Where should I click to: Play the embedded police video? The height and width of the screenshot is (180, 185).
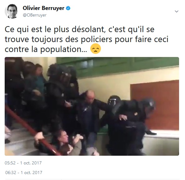coord(92,106)
